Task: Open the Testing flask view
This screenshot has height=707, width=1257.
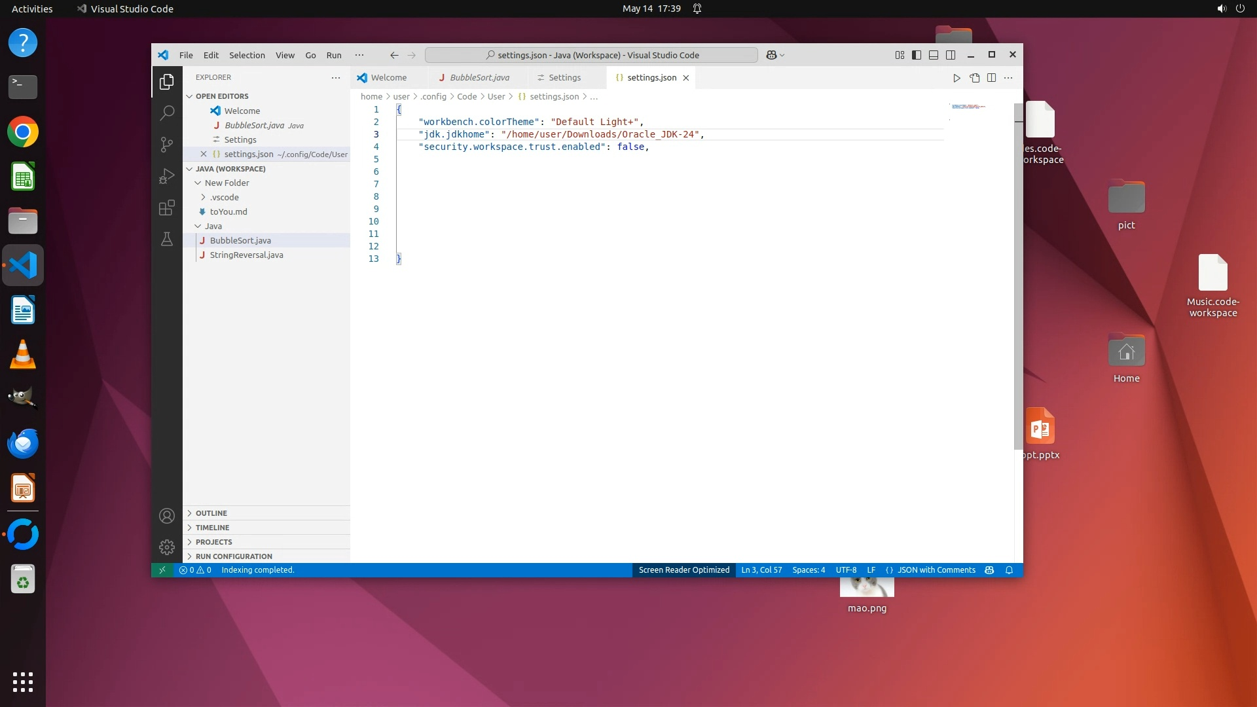Action: [167, 239]
